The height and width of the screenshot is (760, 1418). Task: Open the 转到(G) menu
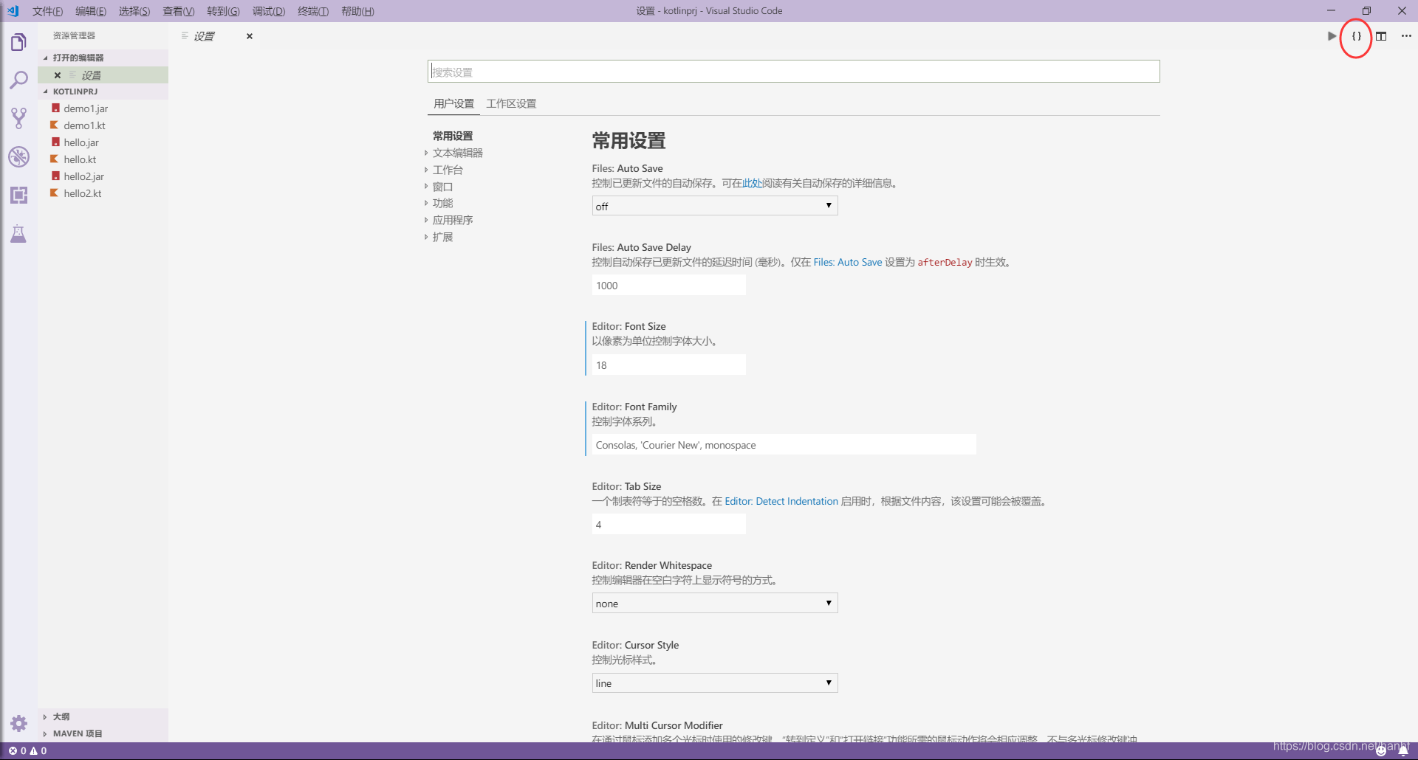pyautogui.click(x=223, y=11)
